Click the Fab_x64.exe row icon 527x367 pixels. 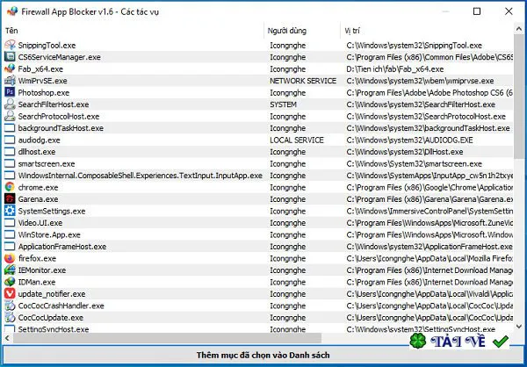point(10,68)
